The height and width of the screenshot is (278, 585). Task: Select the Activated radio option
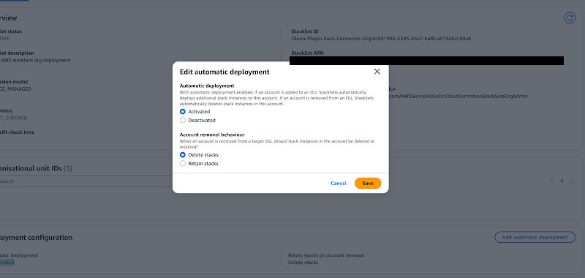point(182,112)
